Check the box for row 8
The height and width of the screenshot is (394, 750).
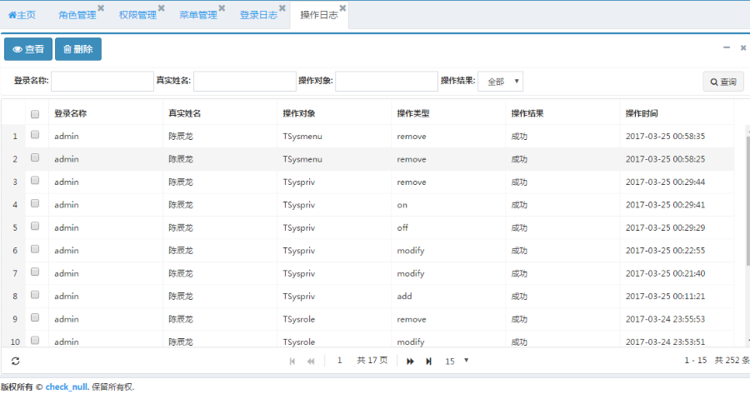click(x=35, y=295)
